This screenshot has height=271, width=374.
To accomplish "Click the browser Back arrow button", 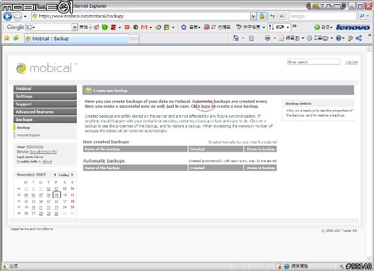I will [8, 16].
